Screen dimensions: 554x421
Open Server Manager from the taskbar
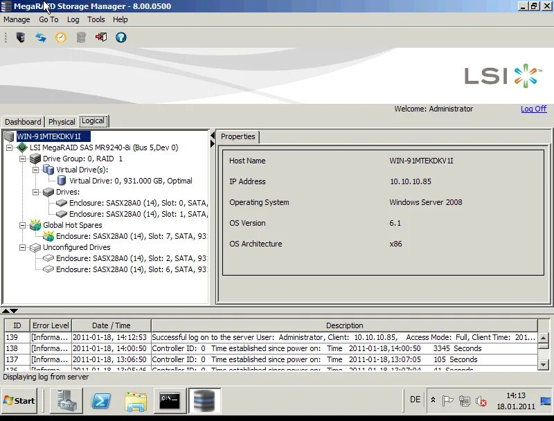pyautogui.click(x=66, y=400)
